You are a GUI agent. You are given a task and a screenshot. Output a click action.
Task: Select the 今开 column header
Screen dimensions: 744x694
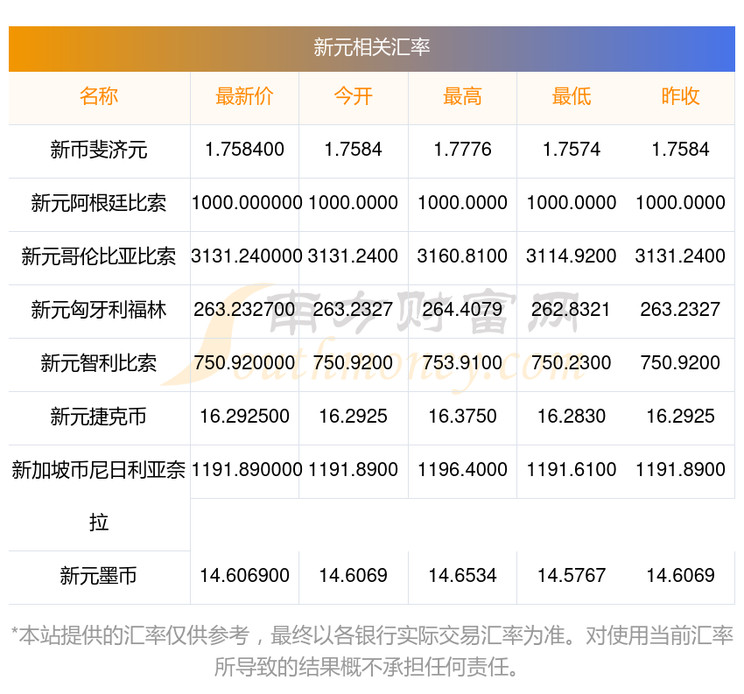coord(353,96)
